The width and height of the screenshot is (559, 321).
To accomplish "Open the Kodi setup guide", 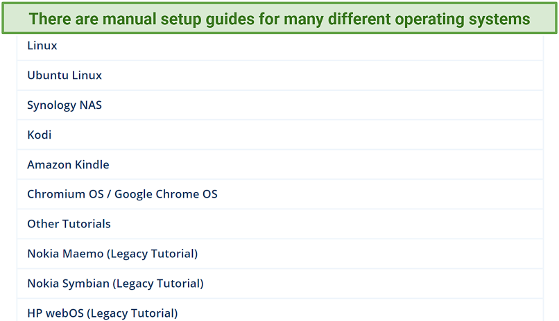I will coord(280,135).
